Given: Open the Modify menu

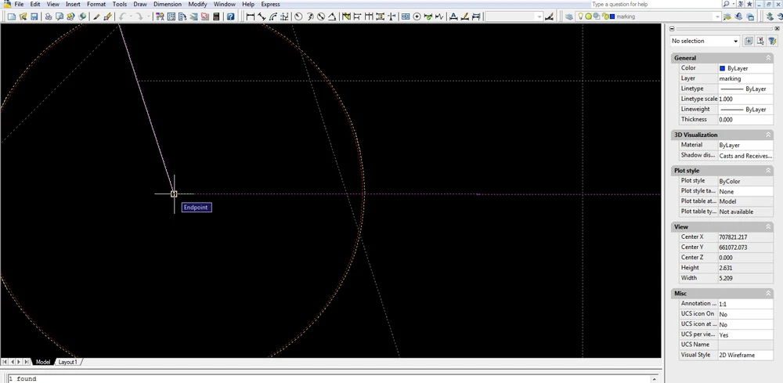Looking at the screenshot, I should [x=198, y=4].
